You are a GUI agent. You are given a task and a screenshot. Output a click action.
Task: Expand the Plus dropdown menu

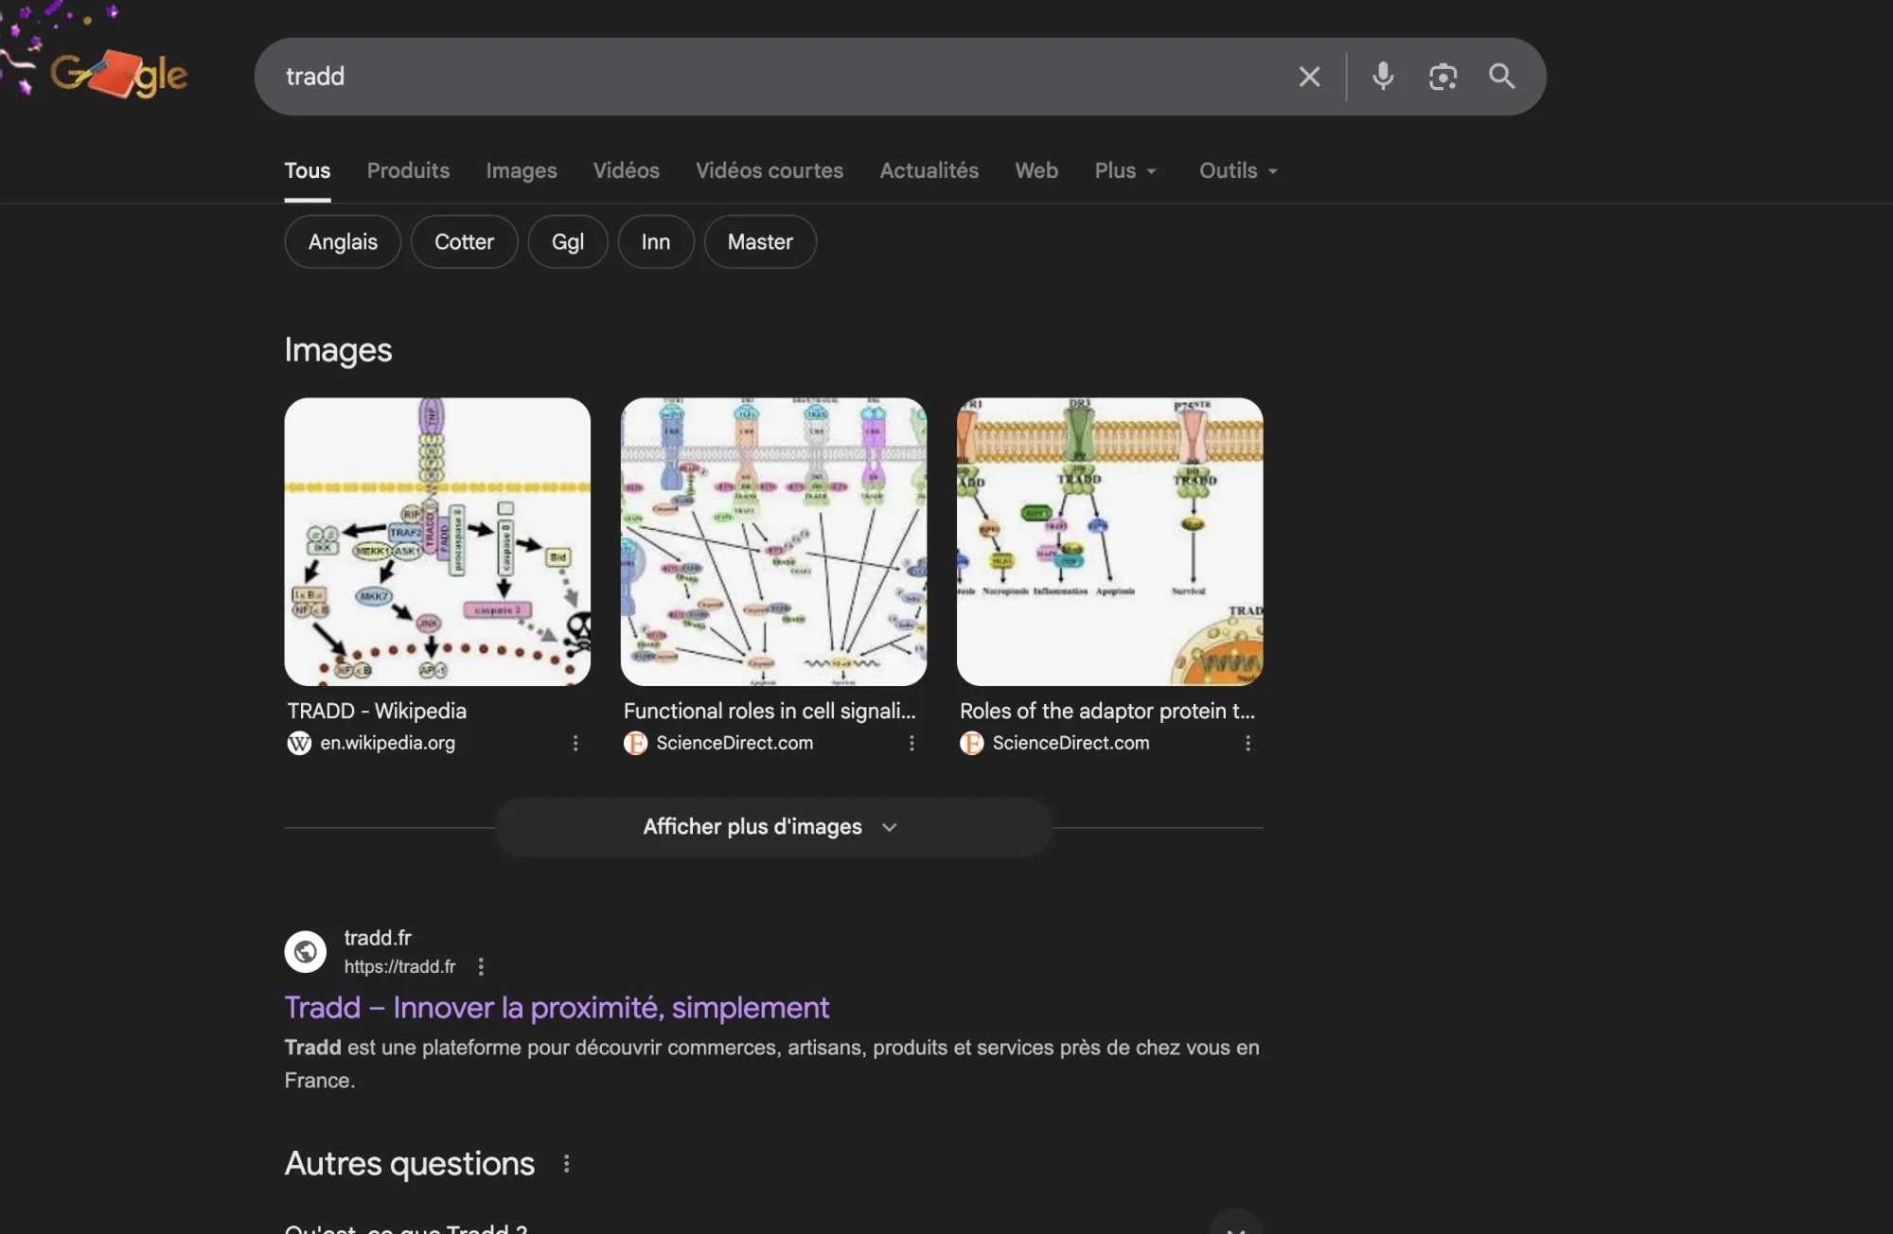pyautogui.click(x=1124, y=170)
